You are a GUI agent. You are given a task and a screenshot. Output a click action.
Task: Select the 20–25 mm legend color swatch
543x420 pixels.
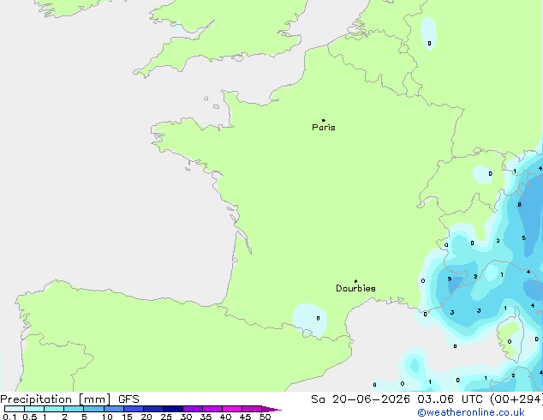[x=153, y=409]
